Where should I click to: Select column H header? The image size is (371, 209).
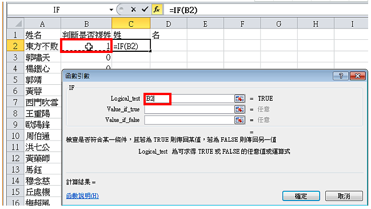(316, 24)
